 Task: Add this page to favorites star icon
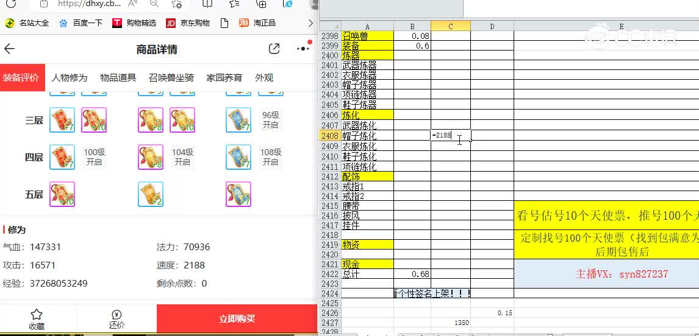coord(176,4)
